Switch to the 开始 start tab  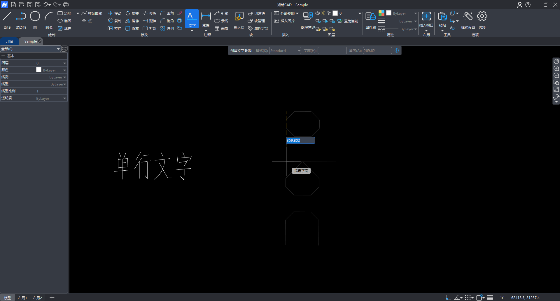coord(9,41)
